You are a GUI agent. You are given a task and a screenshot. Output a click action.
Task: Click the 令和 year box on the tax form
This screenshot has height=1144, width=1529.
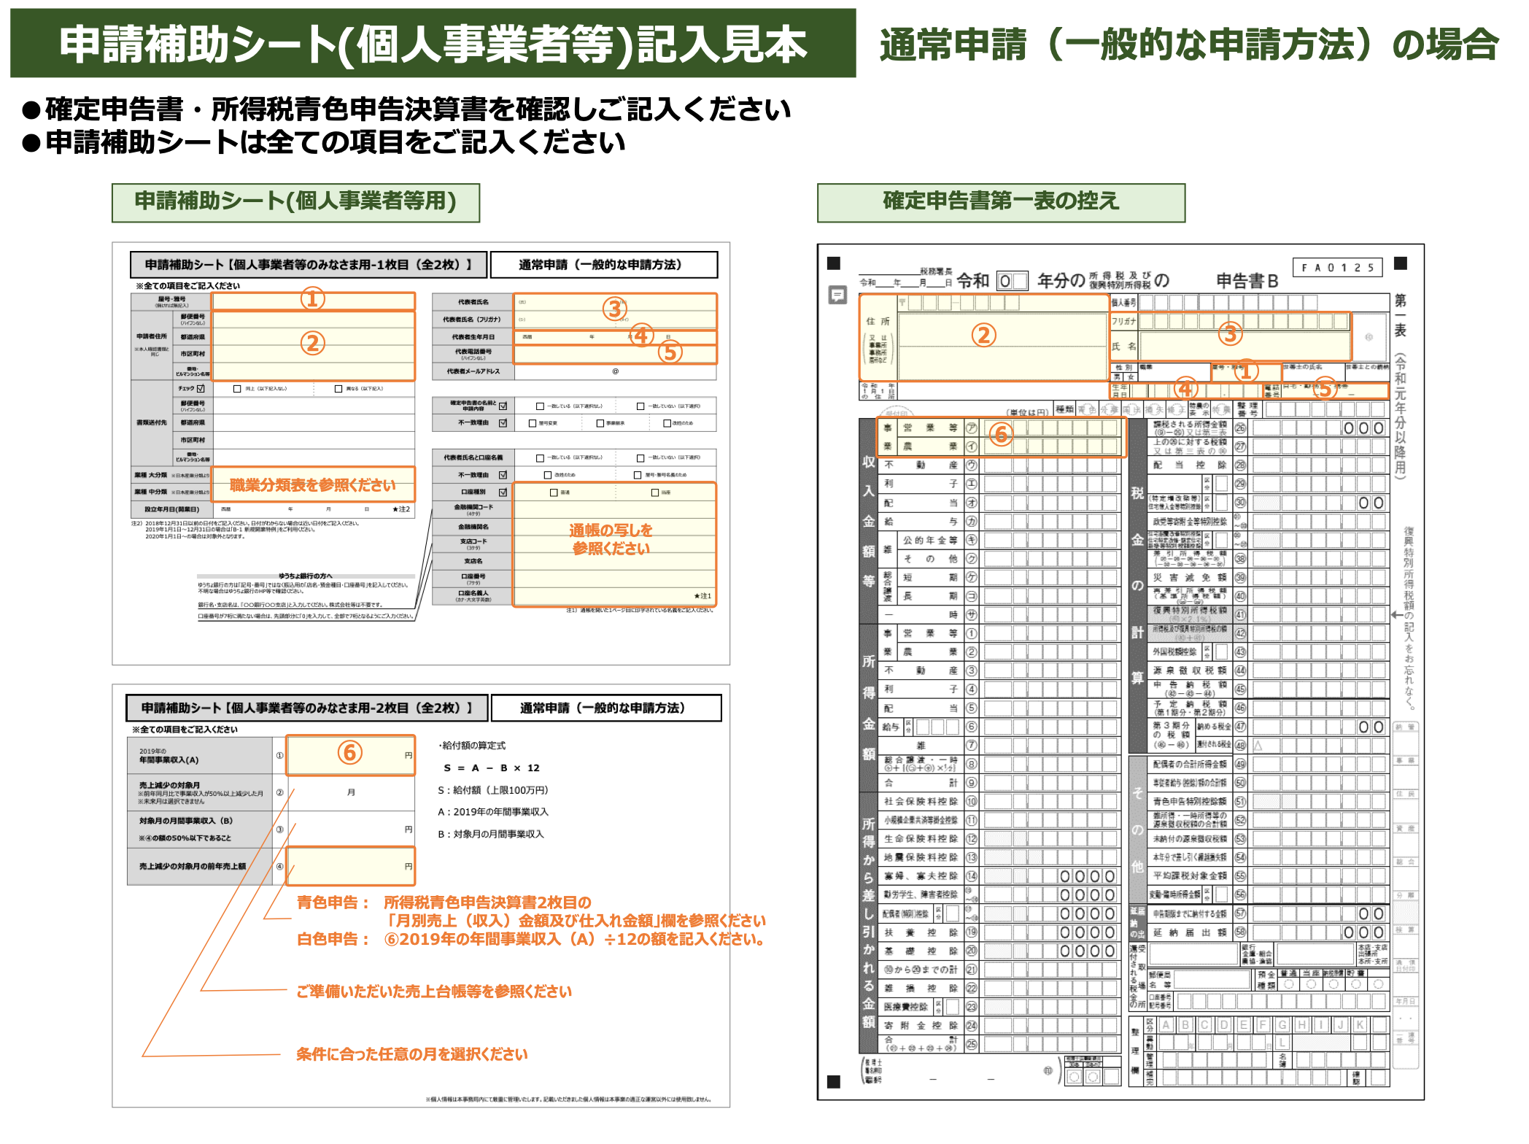(x=1012, y=281)
